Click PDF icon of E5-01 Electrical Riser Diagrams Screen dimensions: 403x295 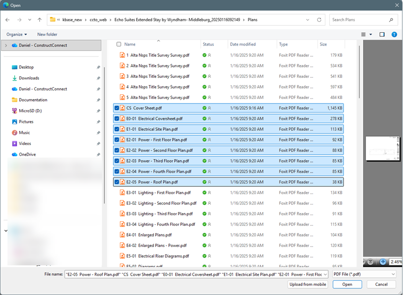(123, 256)
